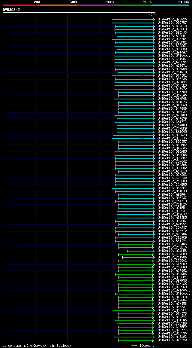
Task: Select label UniRef100_A6MD13
Action: 172,172
